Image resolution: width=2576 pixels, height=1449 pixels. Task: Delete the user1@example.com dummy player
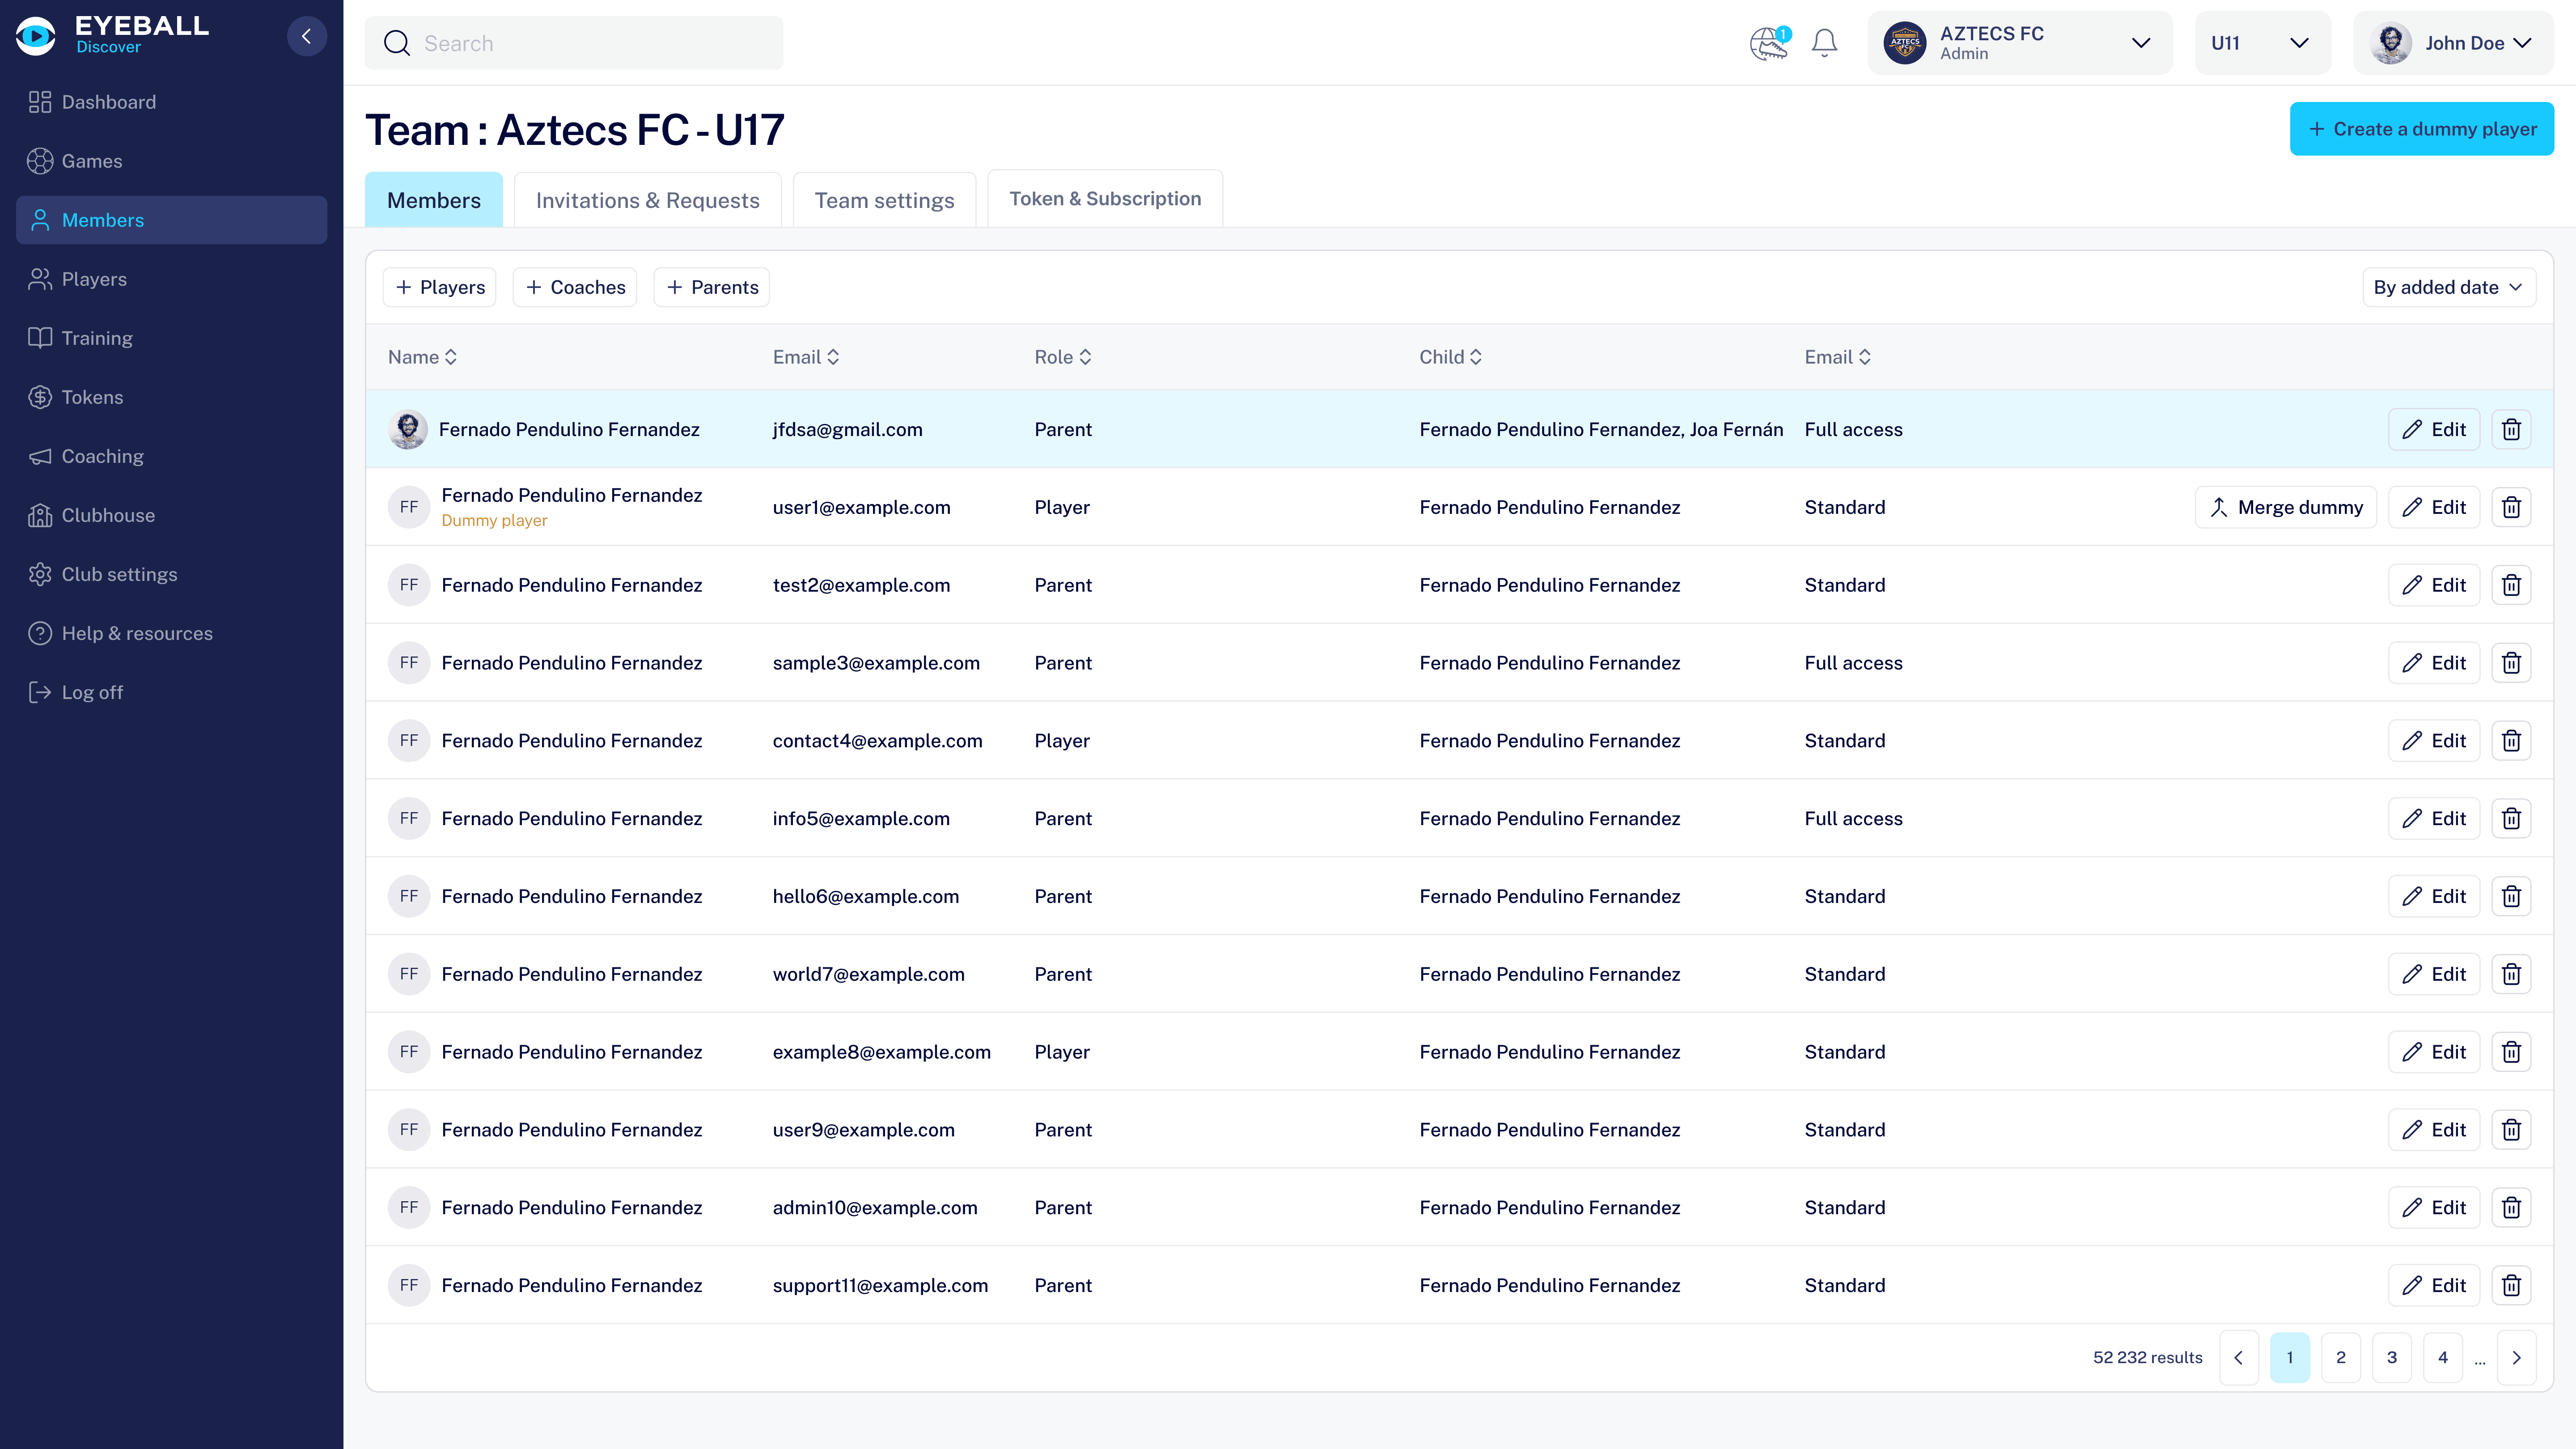pyautogui.click(x=2511, y=507)
